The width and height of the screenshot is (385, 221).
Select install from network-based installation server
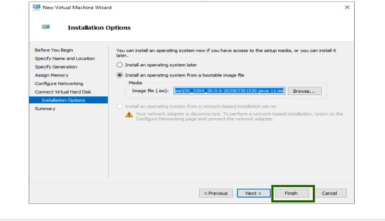click(x=119, y=106)
